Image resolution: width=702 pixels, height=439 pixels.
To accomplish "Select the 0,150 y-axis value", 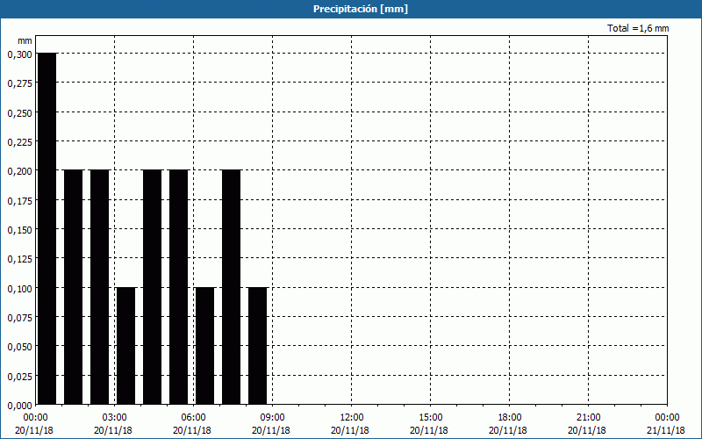I will pyautogui.click(x=19, y=230).
